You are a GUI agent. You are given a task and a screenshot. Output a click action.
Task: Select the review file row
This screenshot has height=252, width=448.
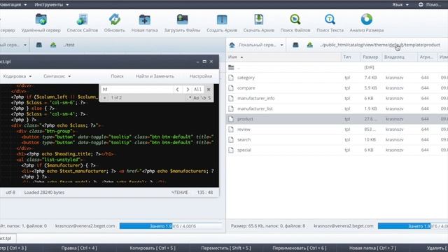(x=337, y=129)
